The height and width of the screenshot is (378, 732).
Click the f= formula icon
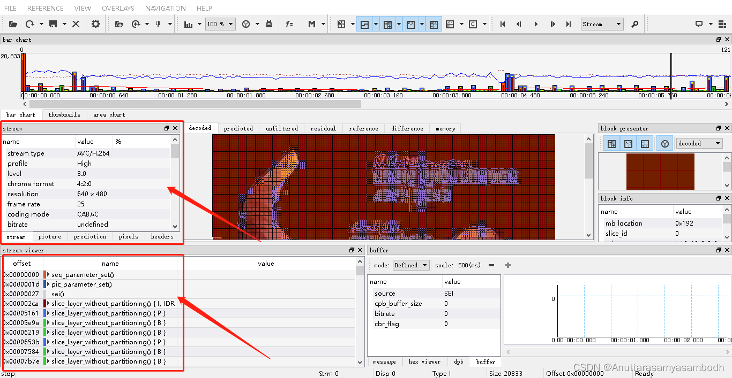point(289,24)
